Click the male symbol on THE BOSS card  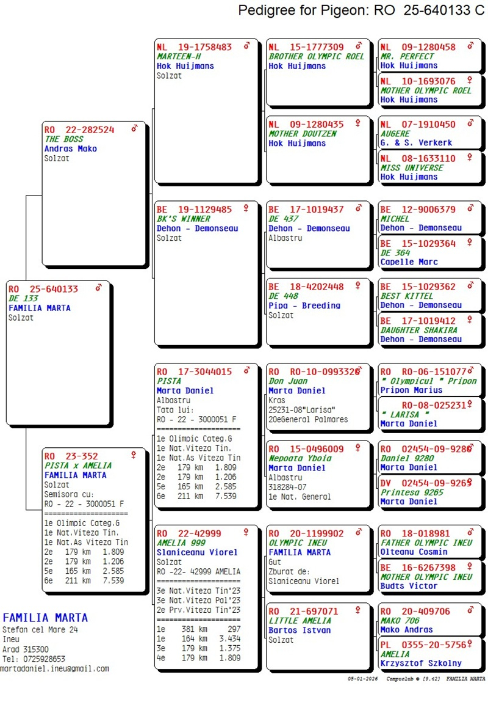(134, 129)
